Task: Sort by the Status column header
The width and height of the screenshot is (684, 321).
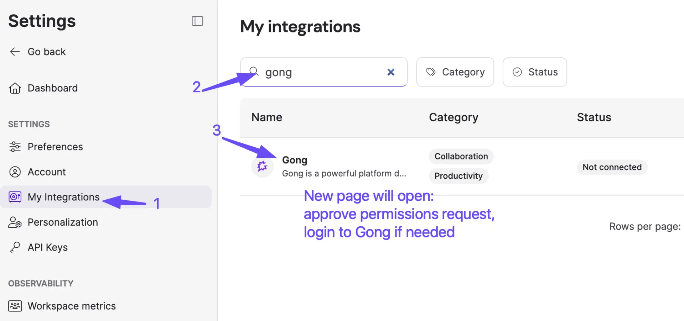Action: coord(594,117)
